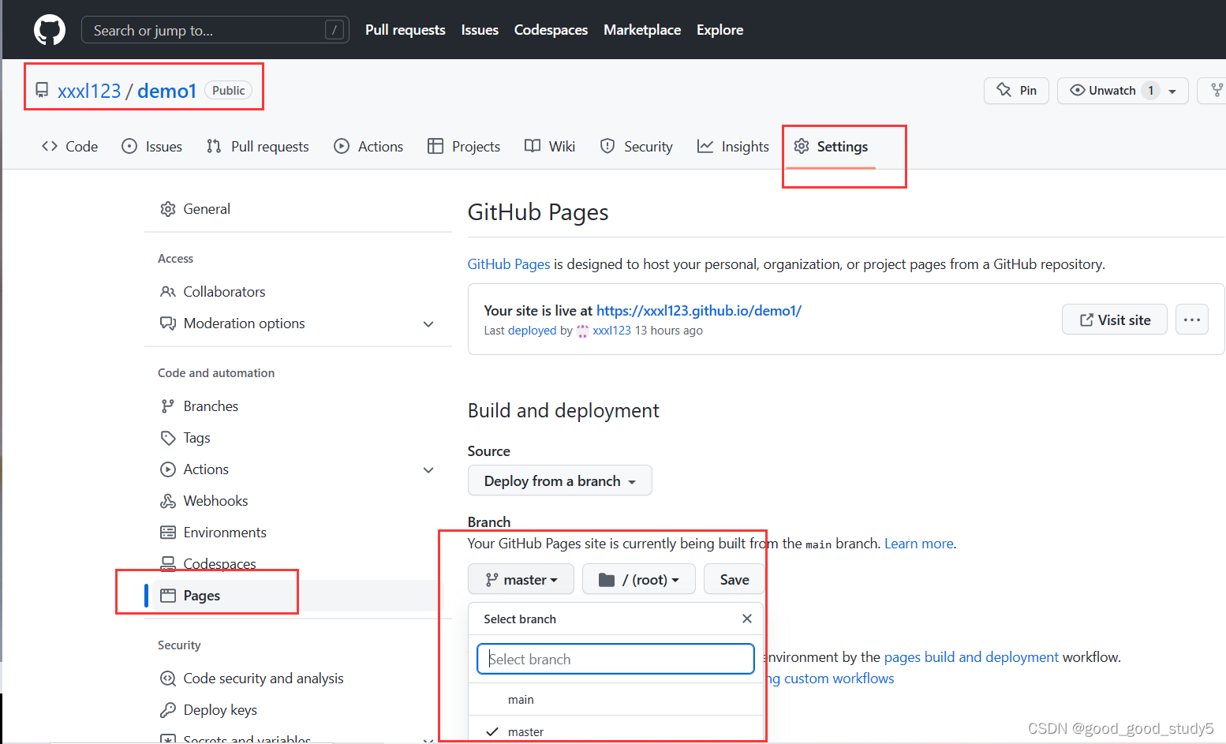This screenshot has width=1226, height=744.
Task: Switch to the Insights tab
Action: pyautogui.click(x=733, y=147)
